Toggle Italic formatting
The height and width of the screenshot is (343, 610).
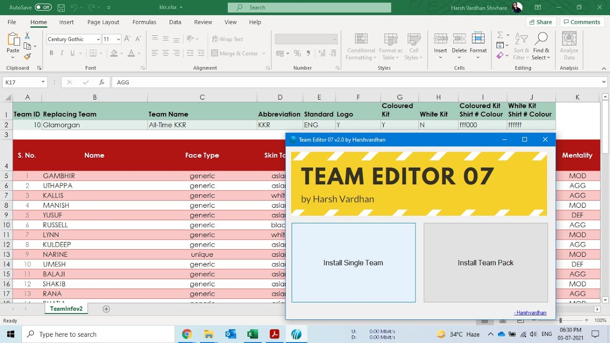62,53
